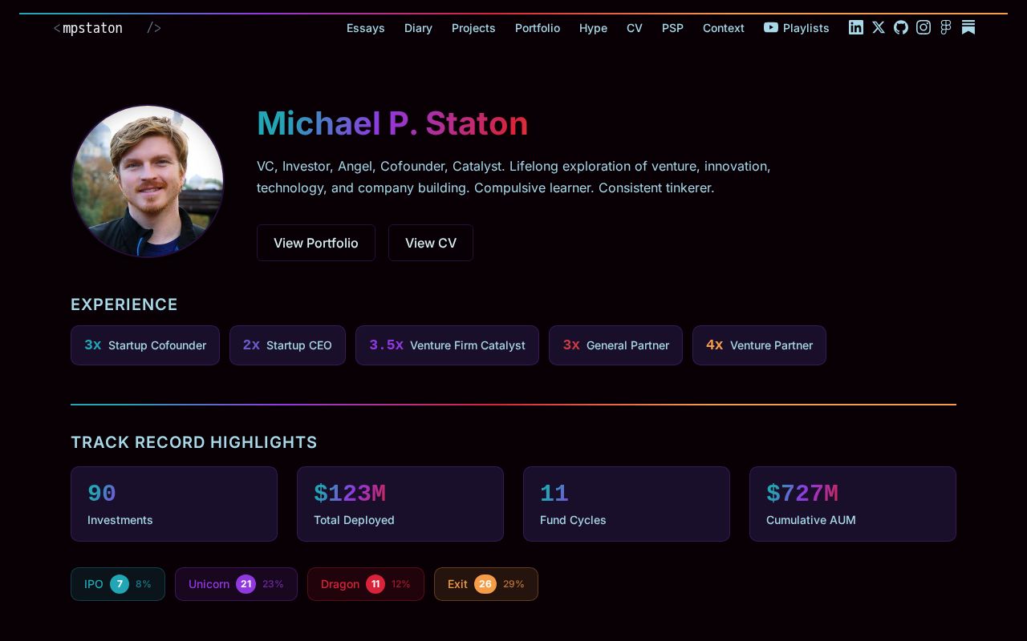Select the $123M Total Deployed card
1027x641 pixels.
click(x=400, y=504)
